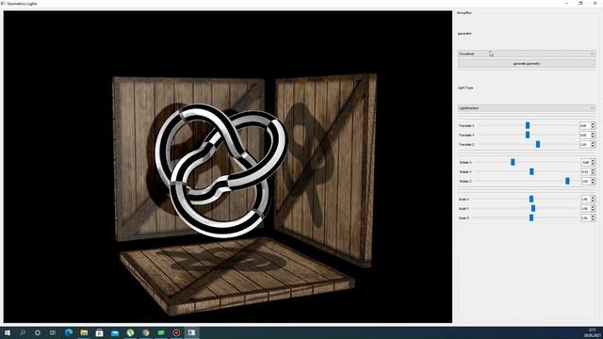603x339 pixels.
Task: Focus the Translate Z value field
Action: point(585,144)
